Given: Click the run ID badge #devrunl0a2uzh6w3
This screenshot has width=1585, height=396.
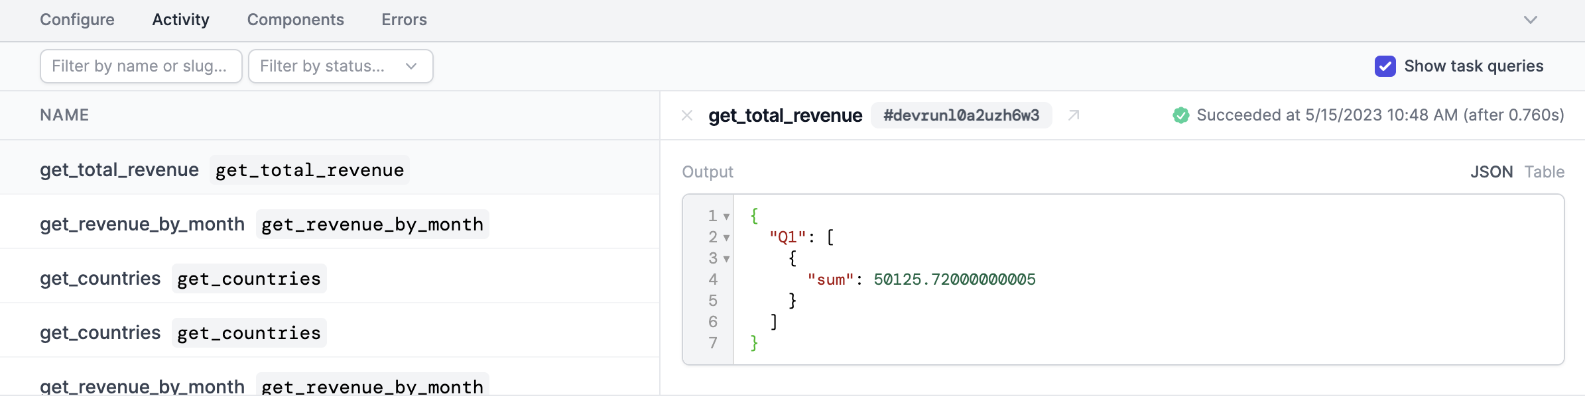Looking at the screenshot, I should pyautogui.click(x=961, y=115).
